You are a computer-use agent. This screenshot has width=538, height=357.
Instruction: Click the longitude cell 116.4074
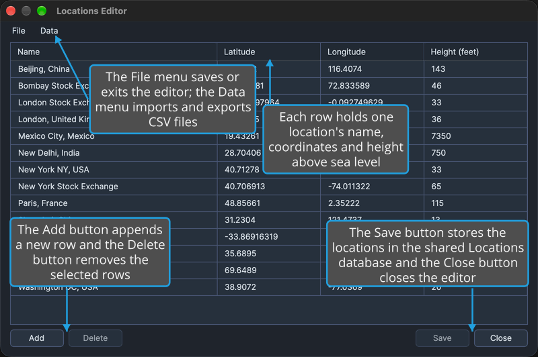coord(373,69)
